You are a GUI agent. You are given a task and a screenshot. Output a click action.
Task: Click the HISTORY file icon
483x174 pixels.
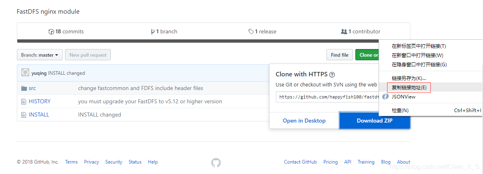[x=24, y=101]
